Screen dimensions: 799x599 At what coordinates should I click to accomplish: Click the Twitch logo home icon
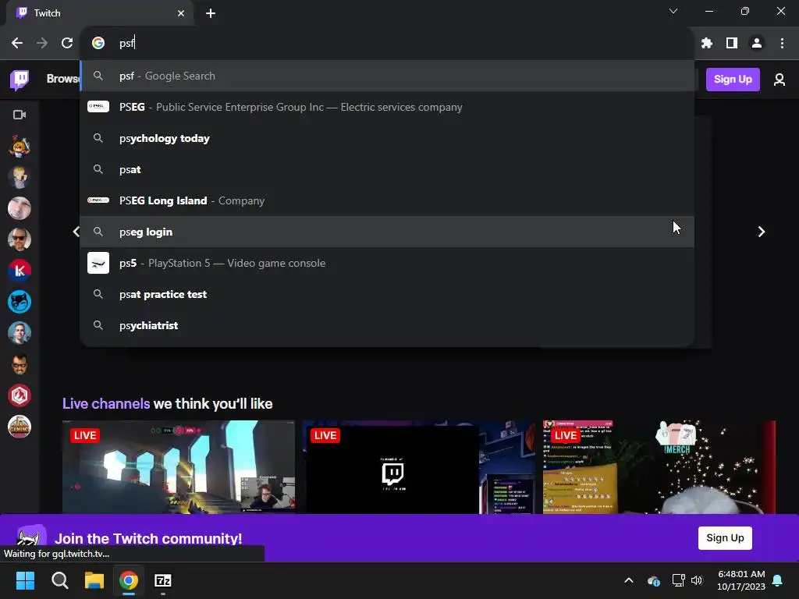[20, 80]
